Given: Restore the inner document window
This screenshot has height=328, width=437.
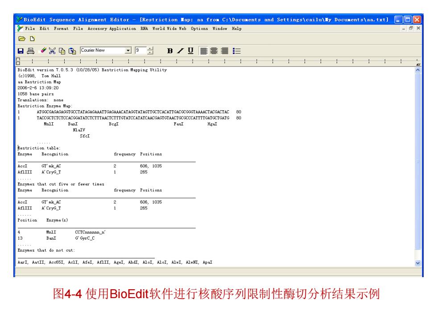Looking at the screenshot, I should pyautogui.click(x=411, y=28).
